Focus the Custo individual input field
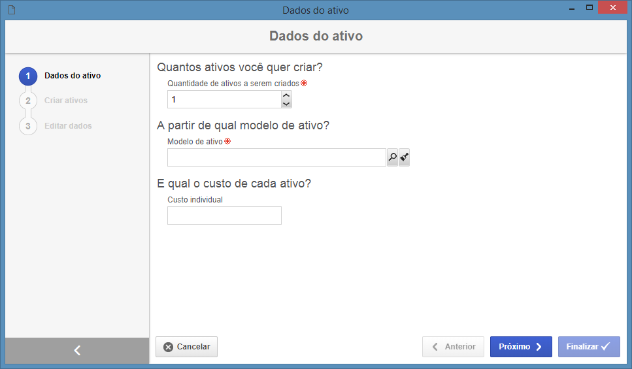 tap(225, 216)
